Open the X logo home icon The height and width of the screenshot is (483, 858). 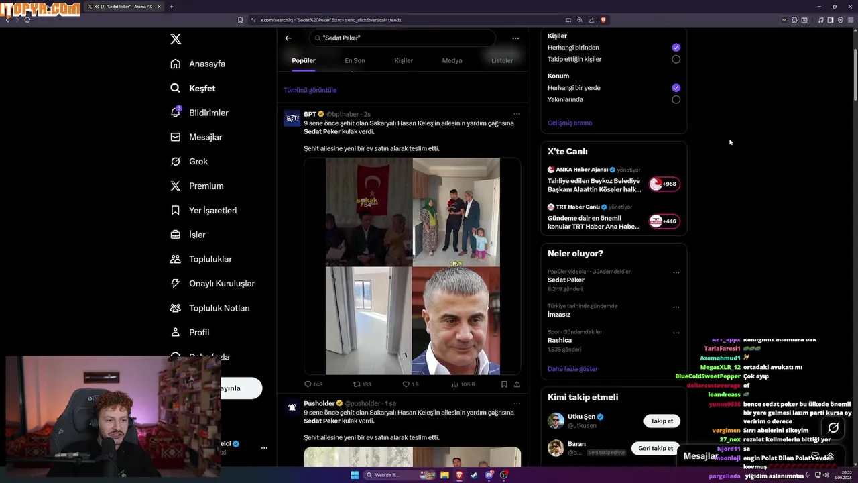(176, 39)
